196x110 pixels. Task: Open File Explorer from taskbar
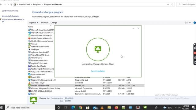[109, 108]
